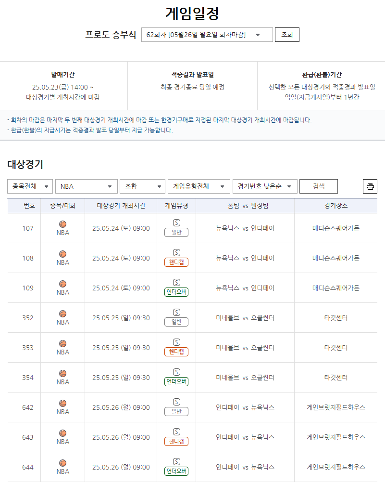Click the 조회 button

[287, 34]
